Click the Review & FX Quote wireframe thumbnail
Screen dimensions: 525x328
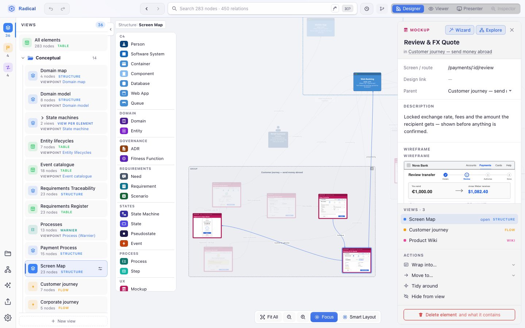coord(459,182)
